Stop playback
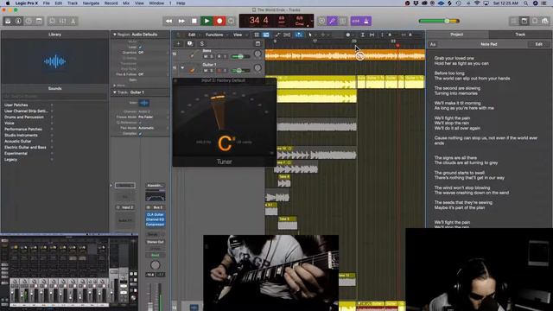This screenshot has width=553, height=311. 194,21
